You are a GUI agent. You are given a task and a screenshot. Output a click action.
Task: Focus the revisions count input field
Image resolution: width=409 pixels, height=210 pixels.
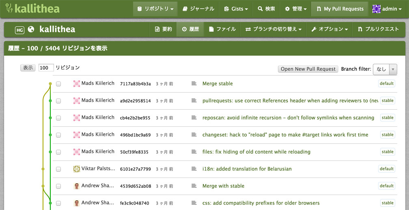(46, 68)
